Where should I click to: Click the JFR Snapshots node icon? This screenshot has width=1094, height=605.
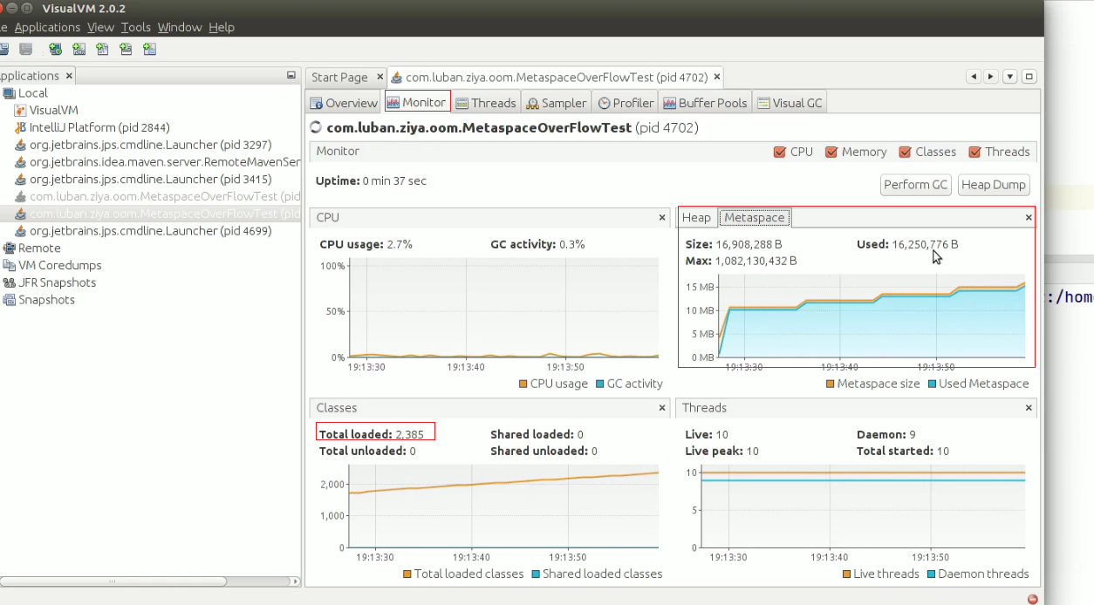(x=9, y=282)
